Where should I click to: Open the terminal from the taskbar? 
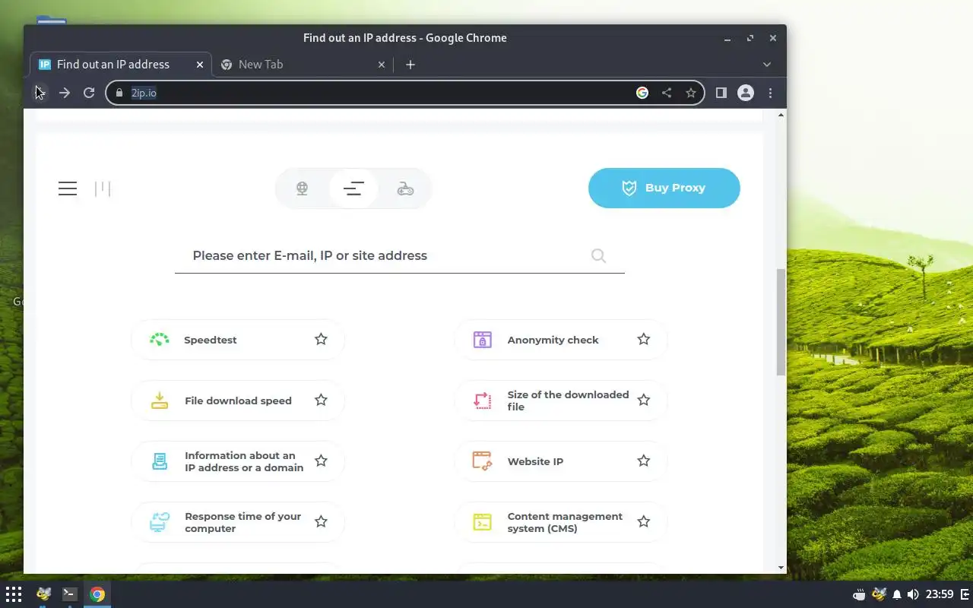tap(69, 594)
